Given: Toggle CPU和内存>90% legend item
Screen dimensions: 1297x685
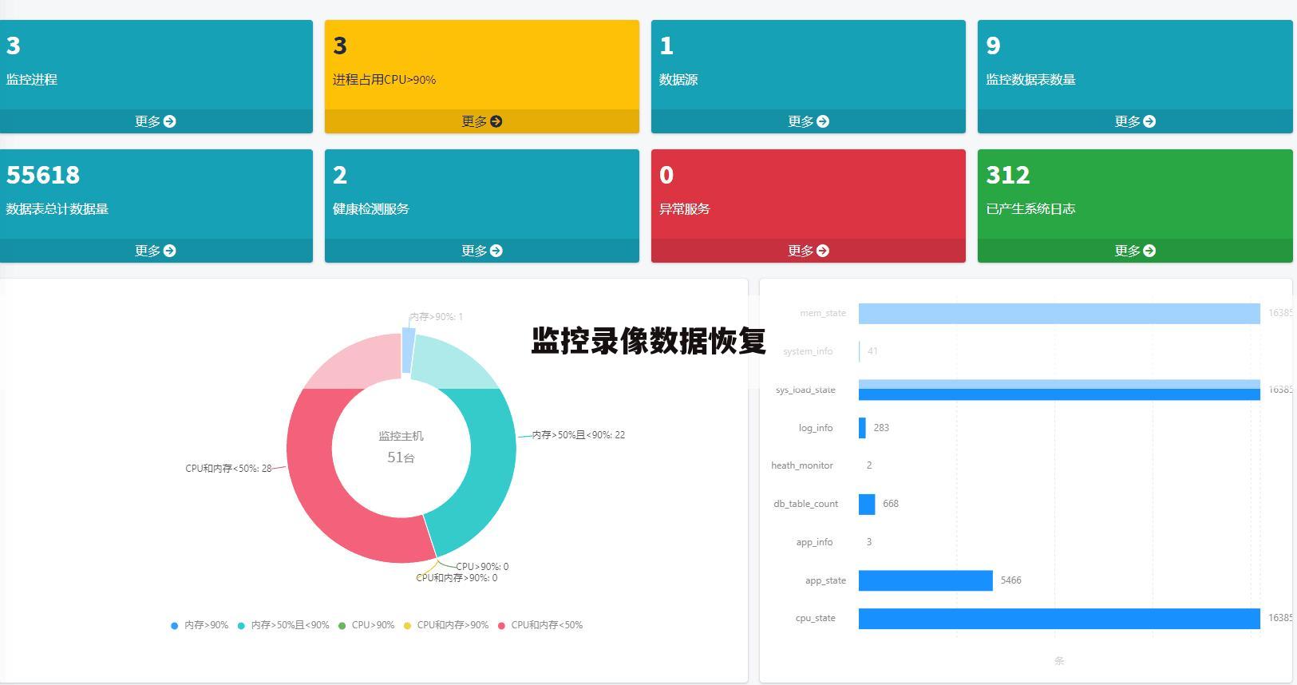Looking at the screenshot, I should tap(446, 625).
